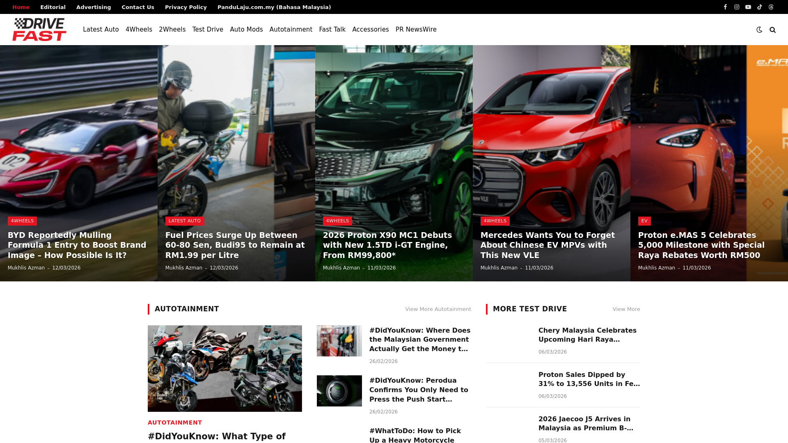Open the YouTube channel icon
The height and width of the screenshot is (443, 788).
click(x=748, y=7)
